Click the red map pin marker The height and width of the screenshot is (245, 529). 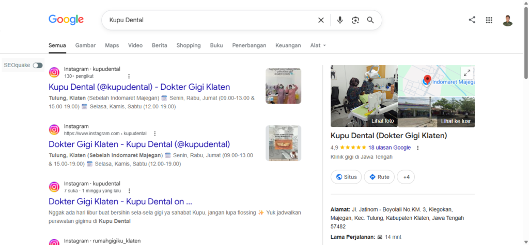[x=427, y=80]
